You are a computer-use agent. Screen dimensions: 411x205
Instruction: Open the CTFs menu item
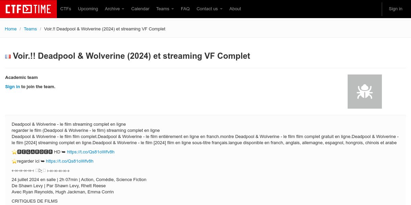[66, 9]
